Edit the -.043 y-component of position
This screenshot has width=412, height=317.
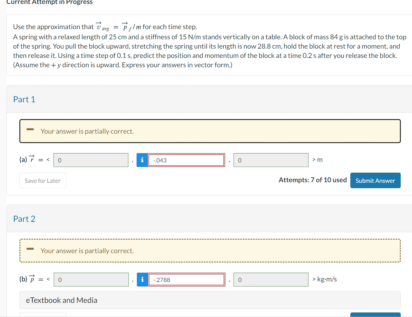click(186, 160)
